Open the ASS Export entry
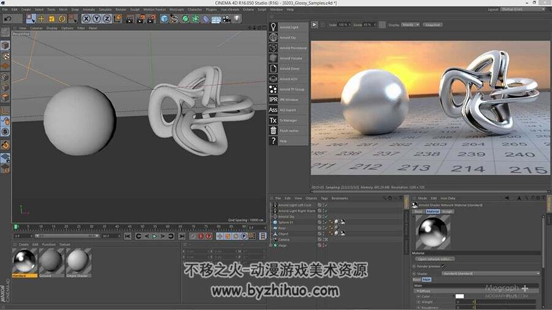Image resolution: width=552 pixels, height=310 pixels. [x=288, y=110]
